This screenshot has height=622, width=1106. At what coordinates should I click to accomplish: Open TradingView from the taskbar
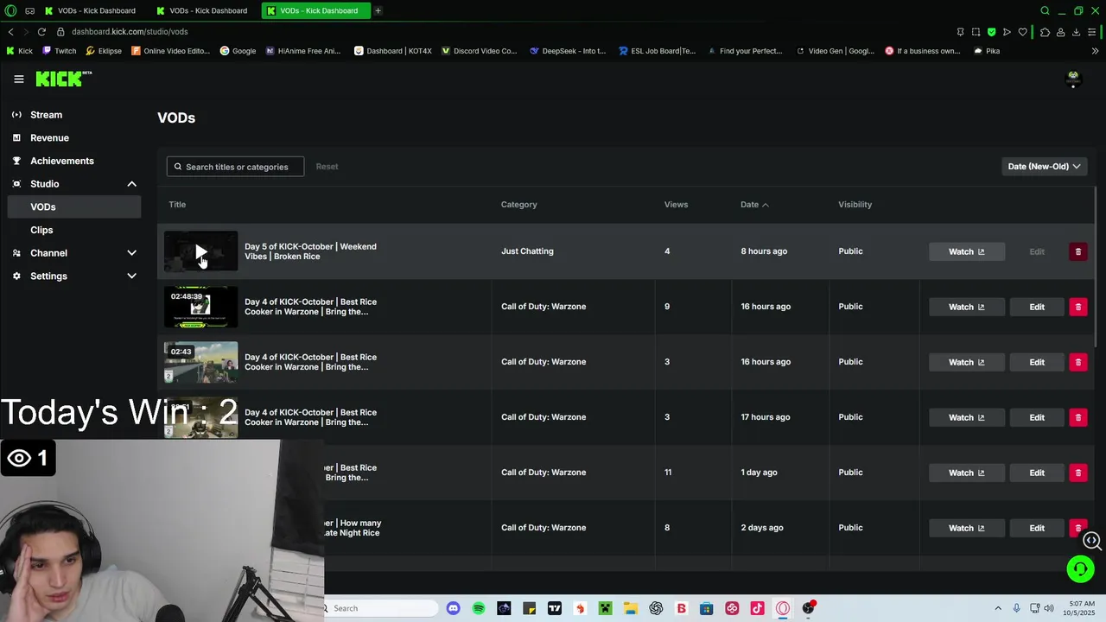[x=555, y=608]
